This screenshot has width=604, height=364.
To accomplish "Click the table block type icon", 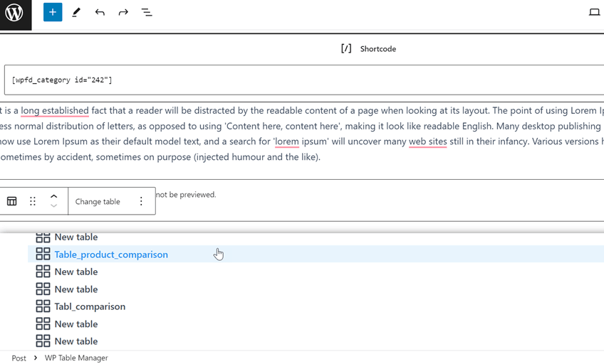I will [x=12, y=201].
